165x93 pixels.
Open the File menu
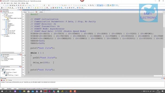[2, 3]
